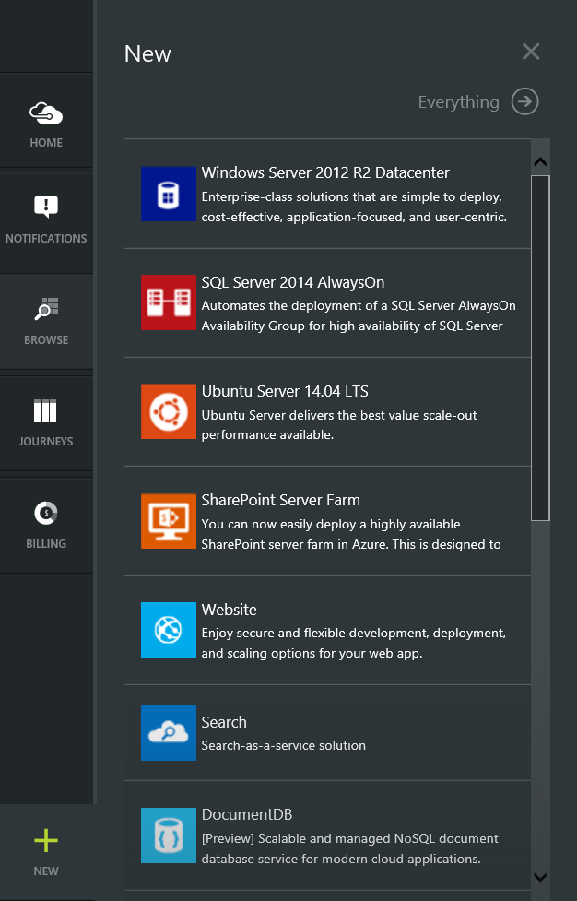Open the Journeys columns icon
Screen dimensions: 577x901
[x=45, y=411]
